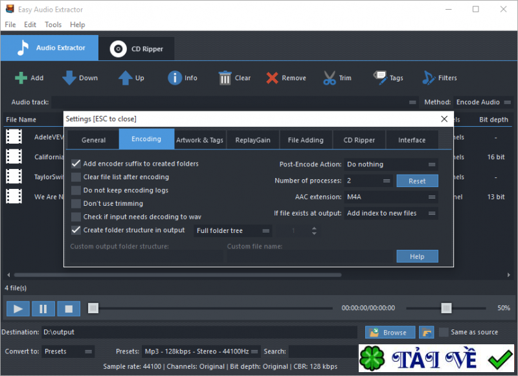Open file Info from toolbar
This screenshot has width=518, height=376.
pyautogui.click(x=175, y=78)
